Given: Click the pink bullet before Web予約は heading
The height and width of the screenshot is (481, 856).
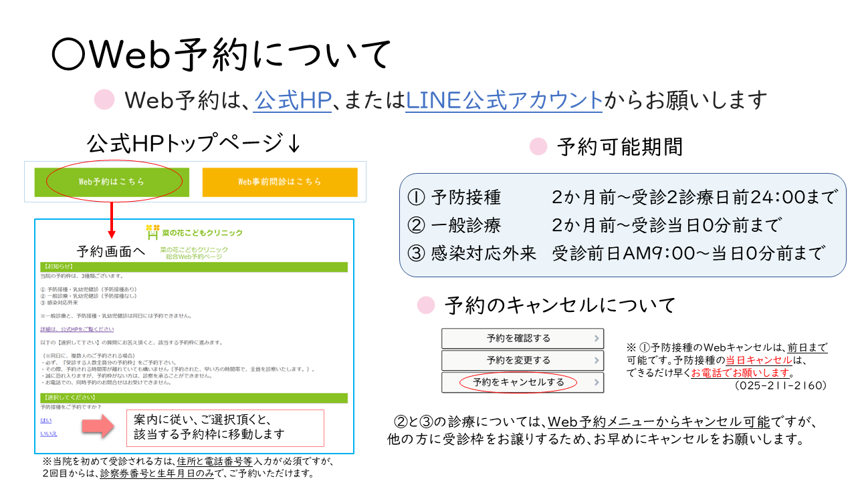Looking at the screenshot, I should (x=105, y=100).
